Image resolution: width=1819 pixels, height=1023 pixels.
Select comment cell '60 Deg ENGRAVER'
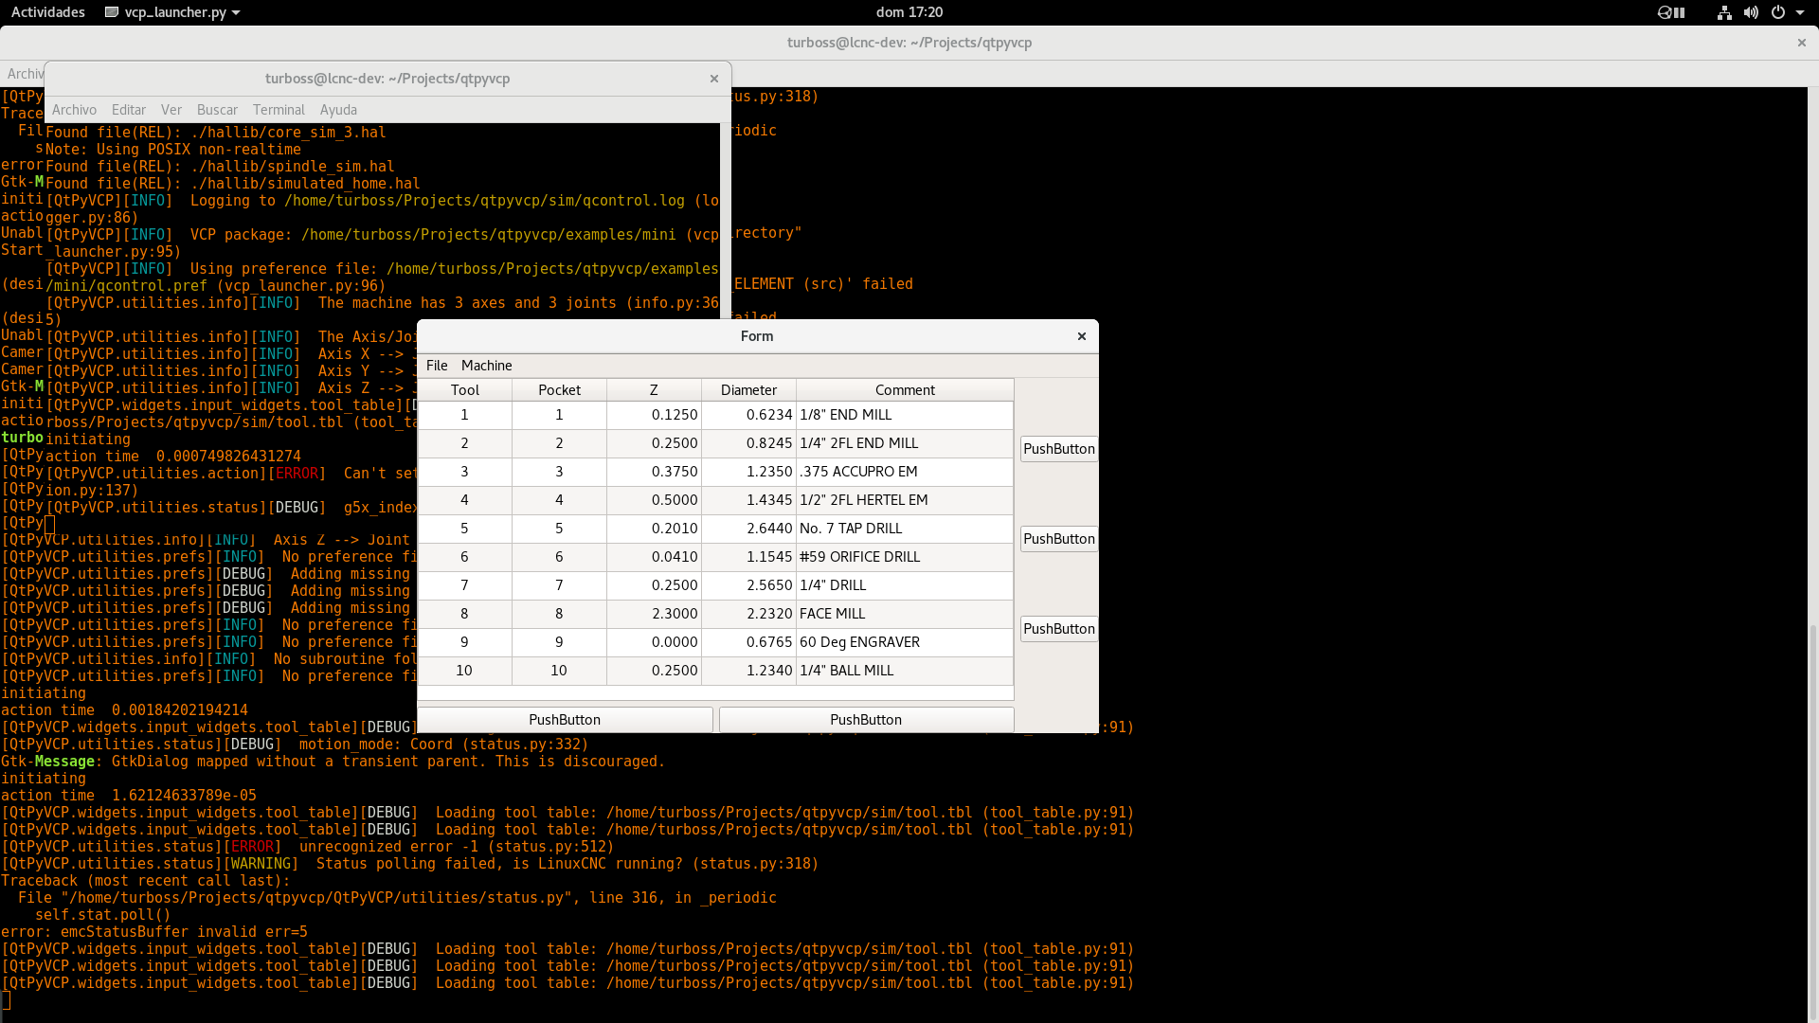pos(905,642)
